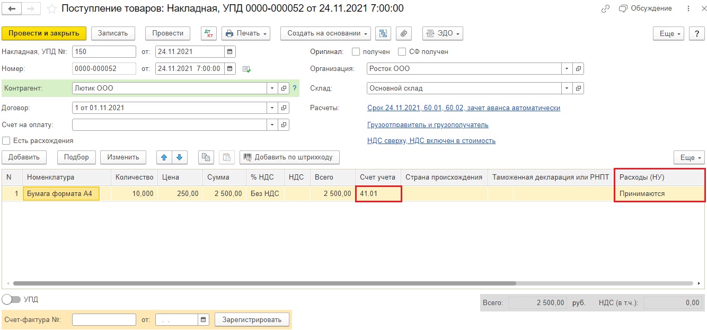Image resolution: width=707 pixels, height=330 pixels.
Task: Copy rows with the copy icon
Action: coord(206,157)
